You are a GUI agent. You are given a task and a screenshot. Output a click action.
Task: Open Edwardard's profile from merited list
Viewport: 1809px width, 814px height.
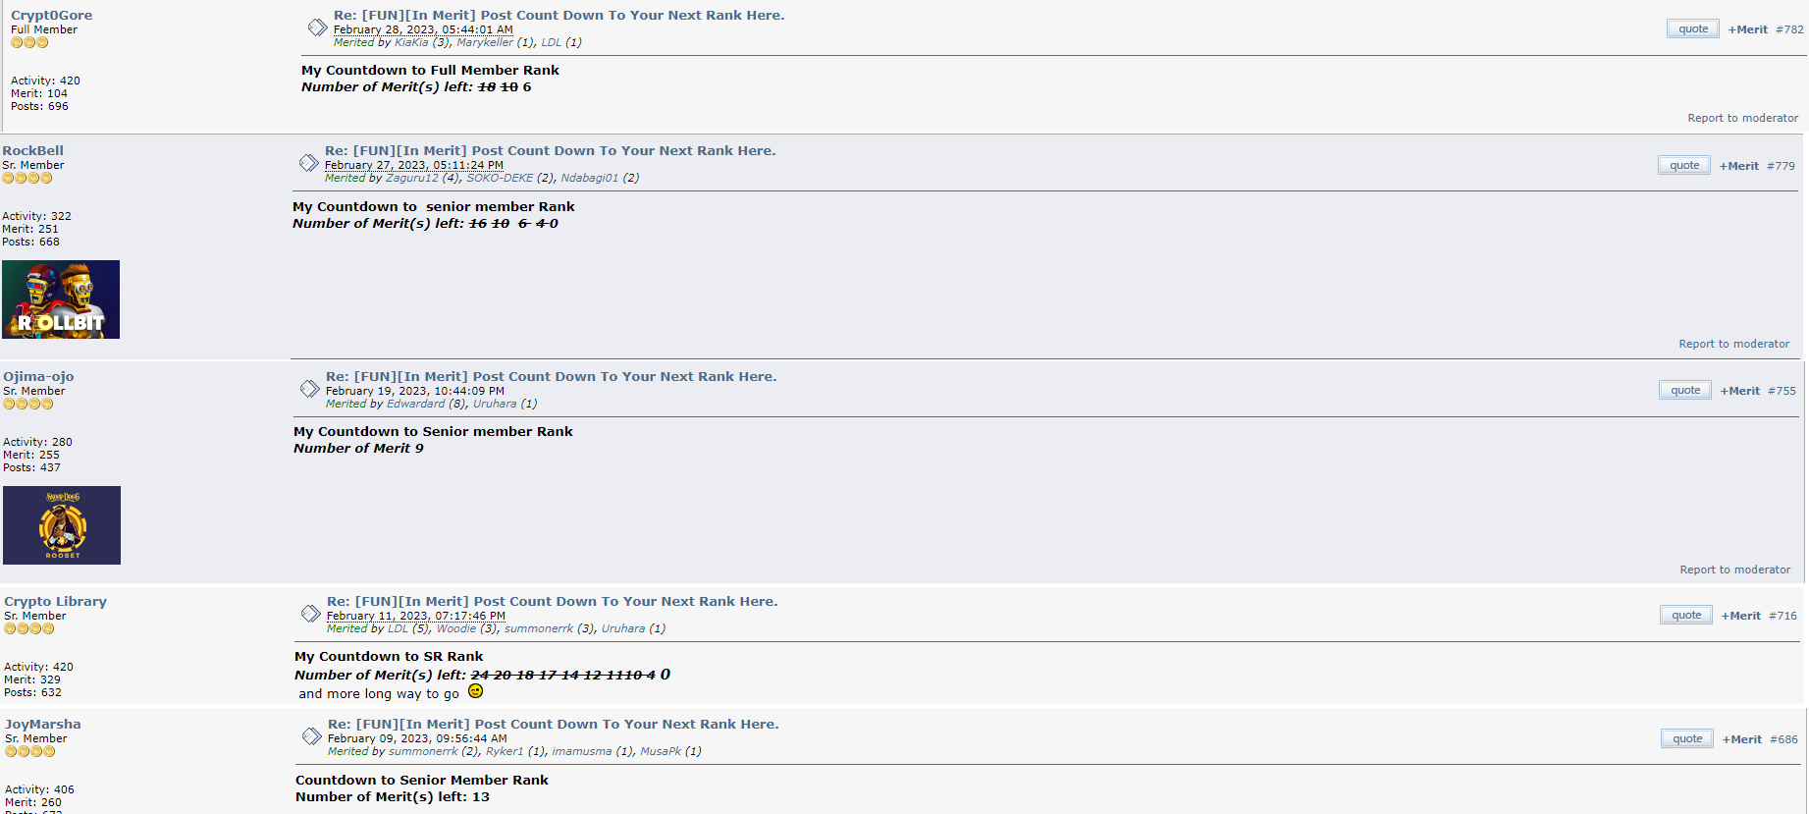(x=415, y=404)
